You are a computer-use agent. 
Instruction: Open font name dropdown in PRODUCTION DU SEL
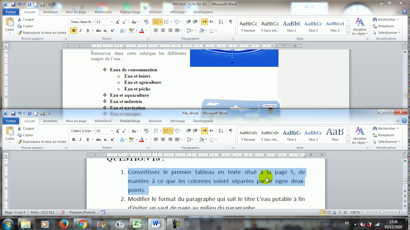click(x=94, y=22)
